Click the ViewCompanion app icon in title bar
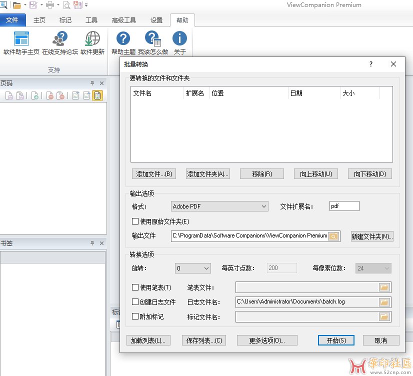The width and height of the screenshot is (413, 376). [x=3, y=4]
